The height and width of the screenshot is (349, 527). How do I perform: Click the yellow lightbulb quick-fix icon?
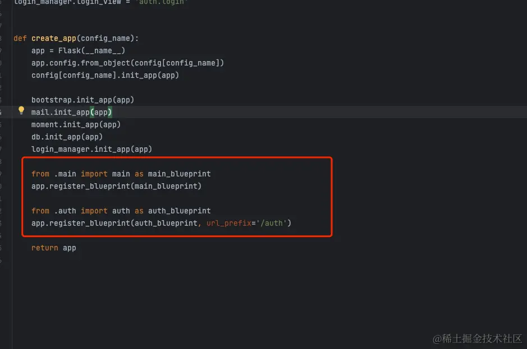(21, 110)
